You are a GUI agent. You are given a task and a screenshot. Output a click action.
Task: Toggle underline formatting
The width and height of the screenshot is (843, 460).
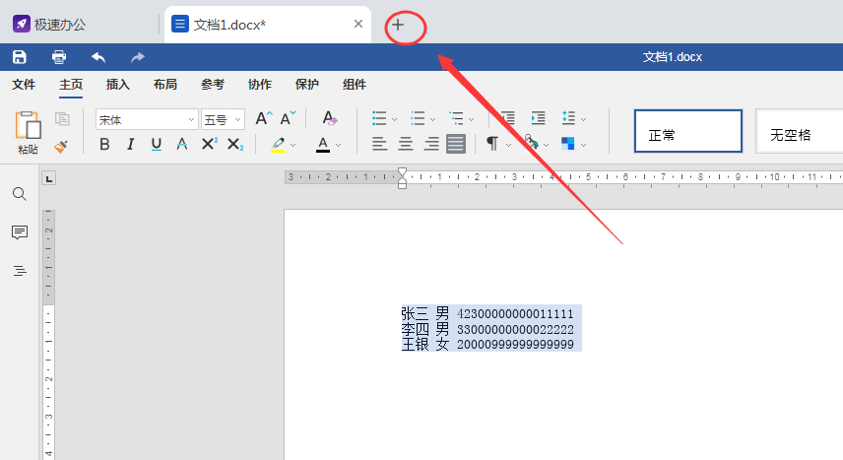(x=157, y=144)
